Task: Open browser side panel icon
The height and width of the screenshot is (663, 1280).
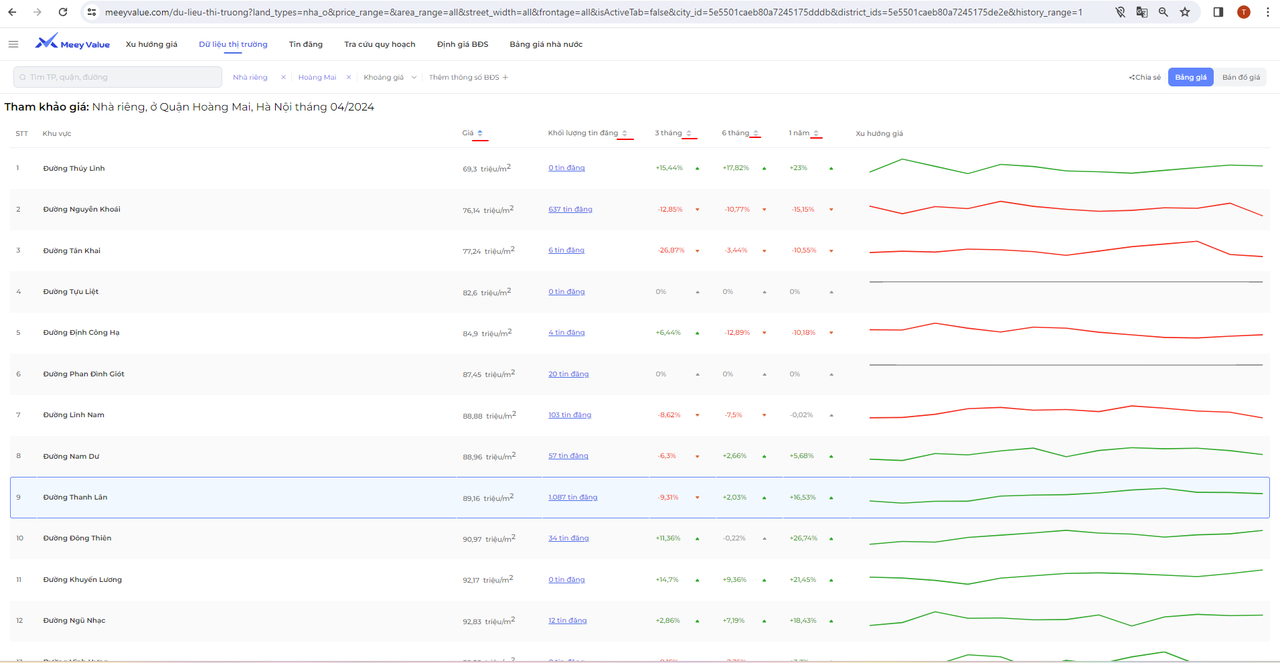Action: [1218, 12]
